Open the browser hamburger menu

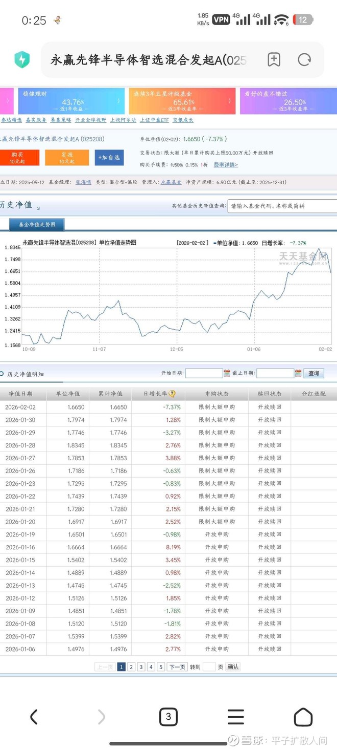(235, 717)
